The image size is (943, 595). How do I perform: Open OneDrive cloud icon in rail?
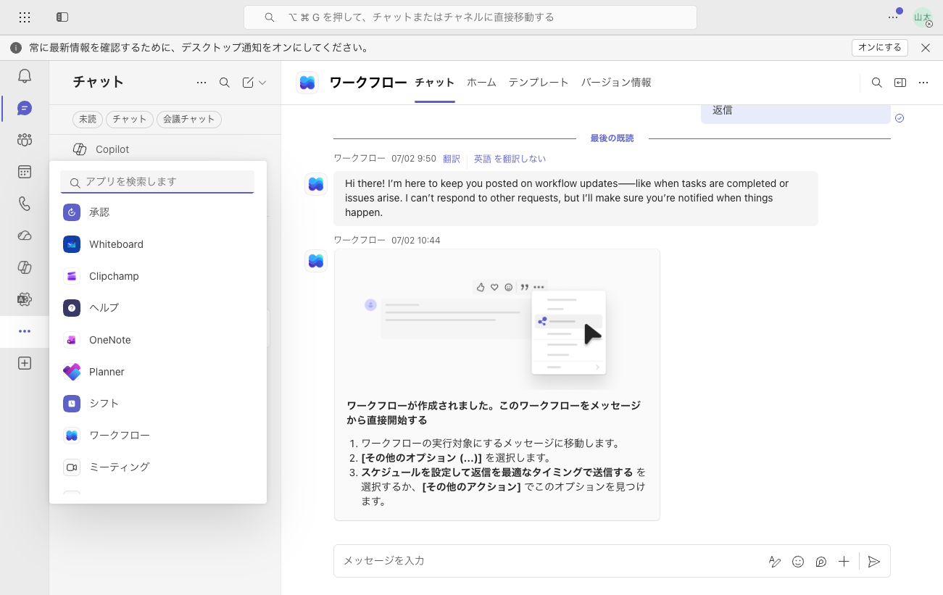click(x=25, y=236)
